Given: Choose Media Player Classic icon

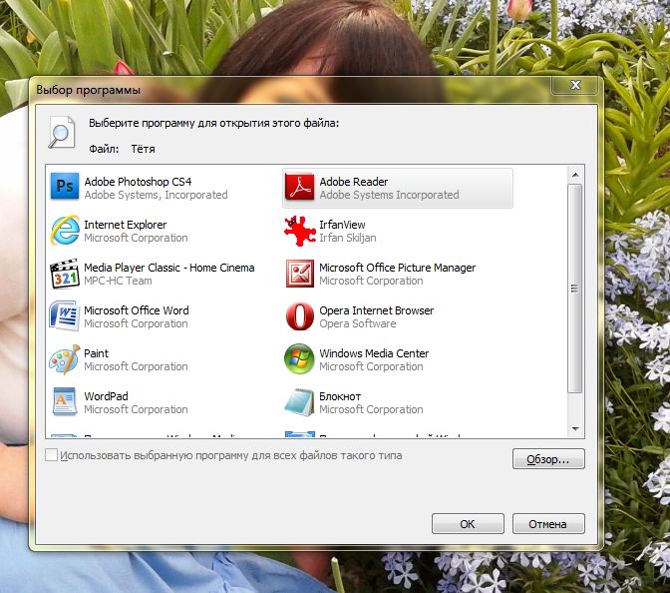Looking at the screenshot, I should point(65,274).
